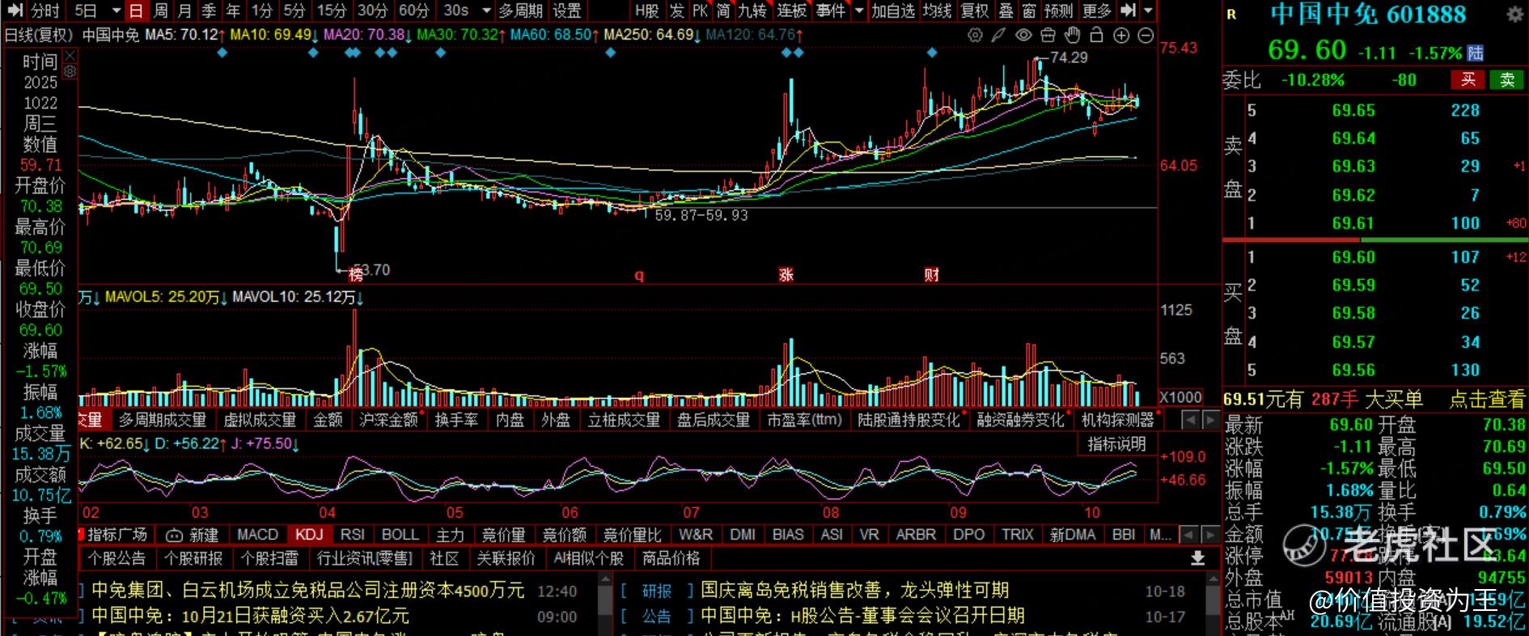Click 点击查看 large order link
Image resolution: width=1529 pixels, height=636 pixels.
tap(1487, 399)
